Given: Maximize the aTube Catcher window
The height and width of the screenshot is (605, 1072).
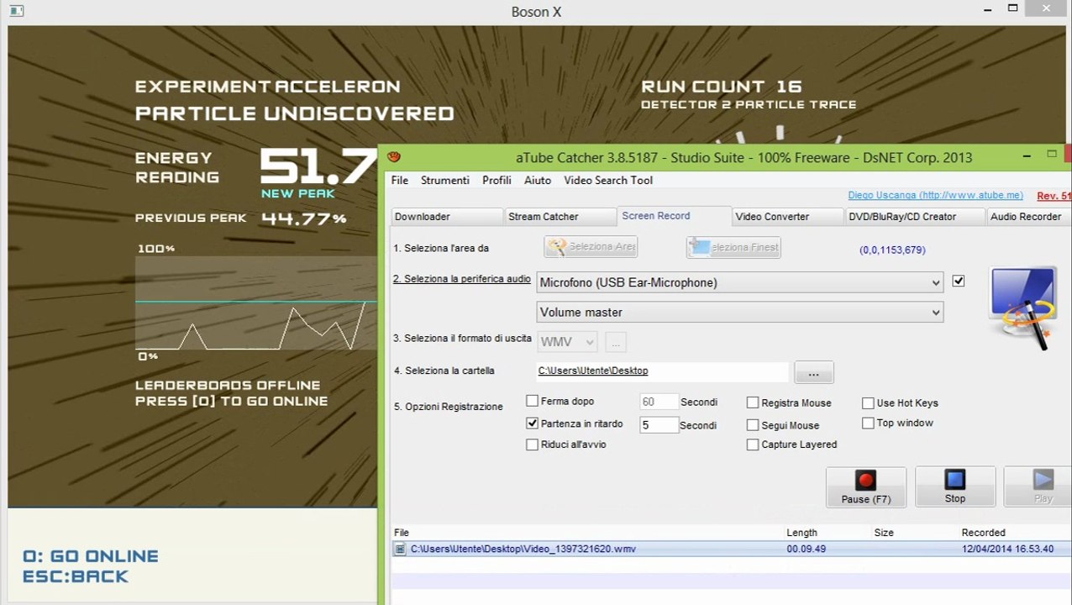Looking at the screenshot, I should (1051, 155).
